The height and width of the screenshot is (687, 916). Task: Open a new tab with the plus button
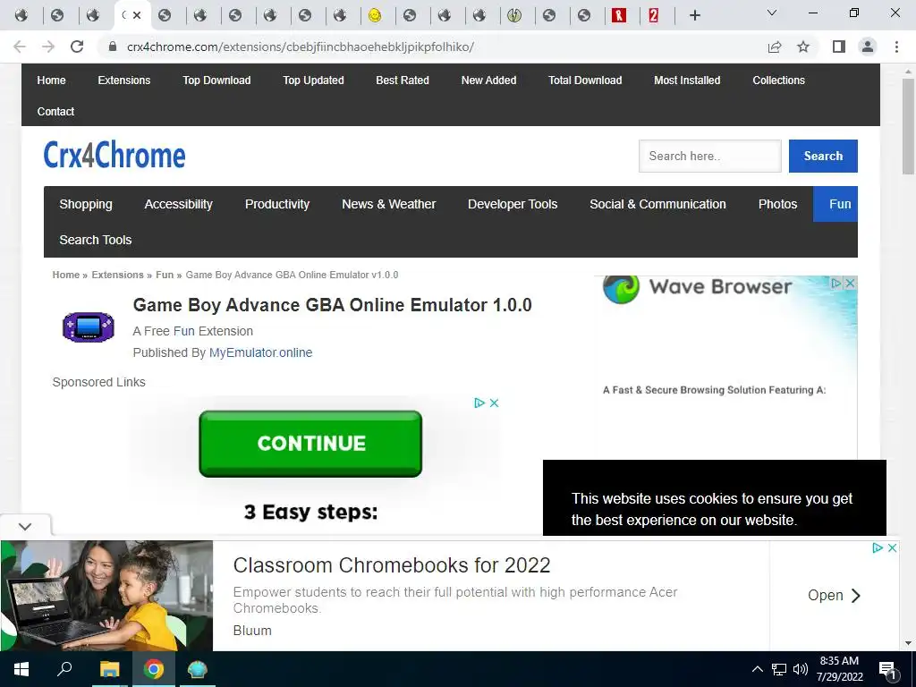[x=694, y=15]
